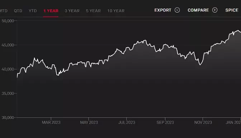Switch to the YTD range
The height and width of the screenshot is (138, 241).
(33, 11)
